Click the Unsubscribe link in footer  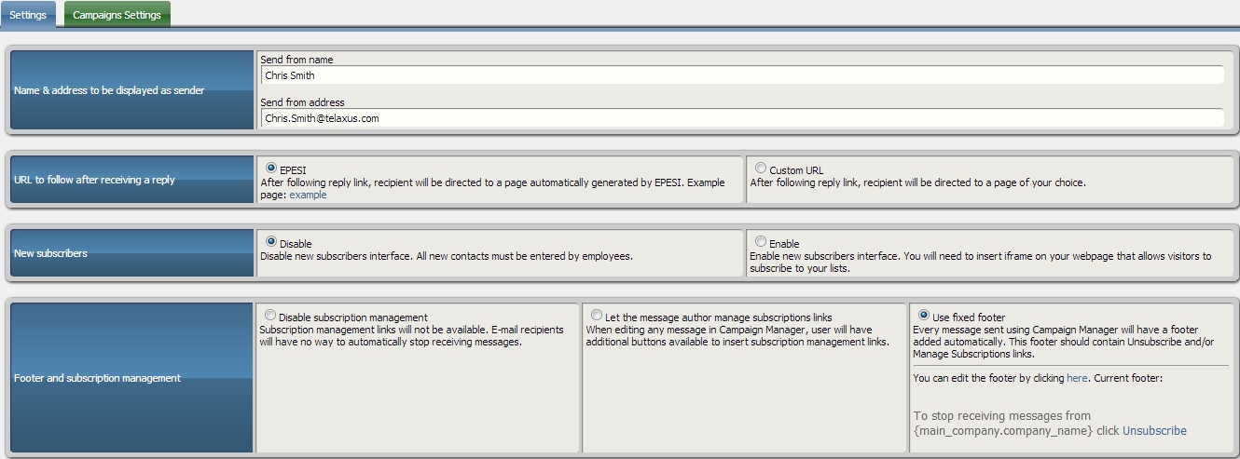tap(1154, 431)
